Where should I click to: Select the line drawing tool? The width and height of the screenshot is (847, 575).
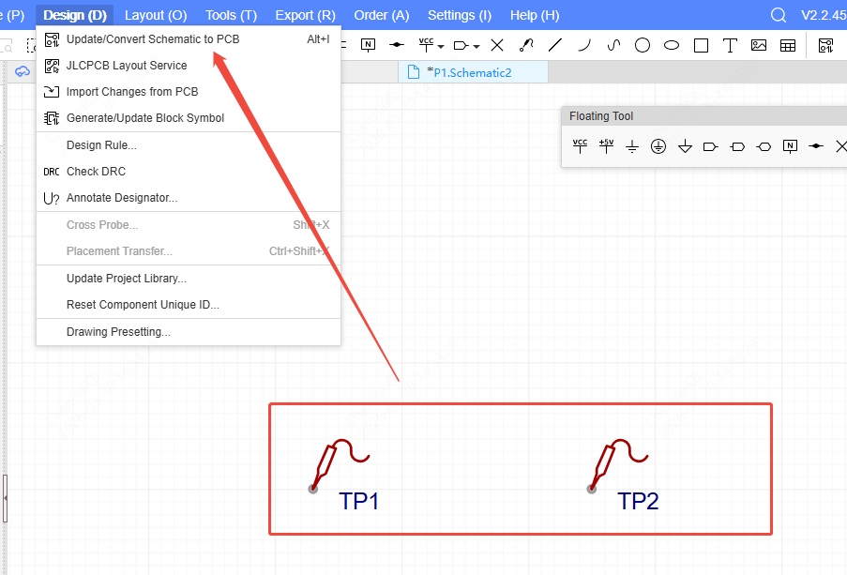(555, 45)
